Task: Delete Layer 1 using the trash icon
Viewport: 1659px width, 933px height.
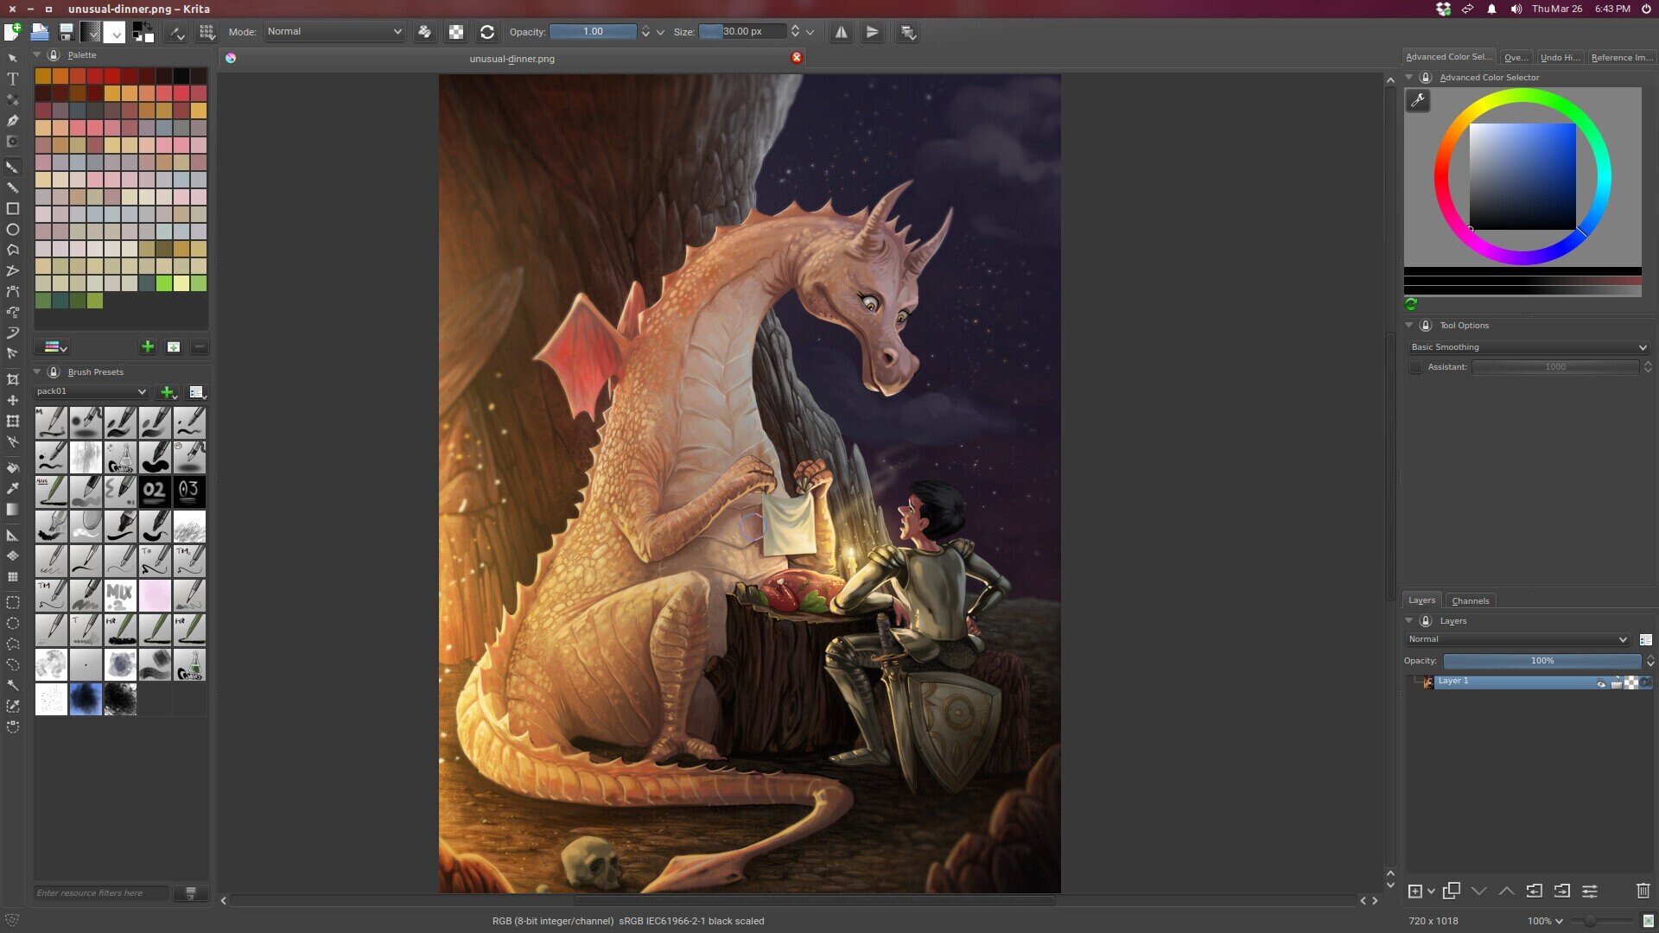Action: click(x=1643, y=890)
